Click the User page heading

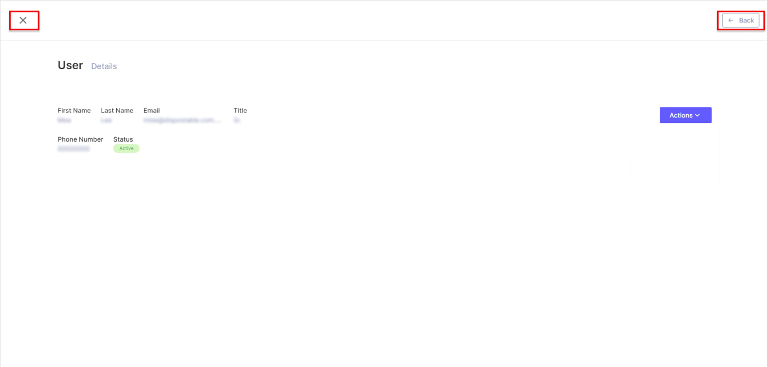coord(70,65)
